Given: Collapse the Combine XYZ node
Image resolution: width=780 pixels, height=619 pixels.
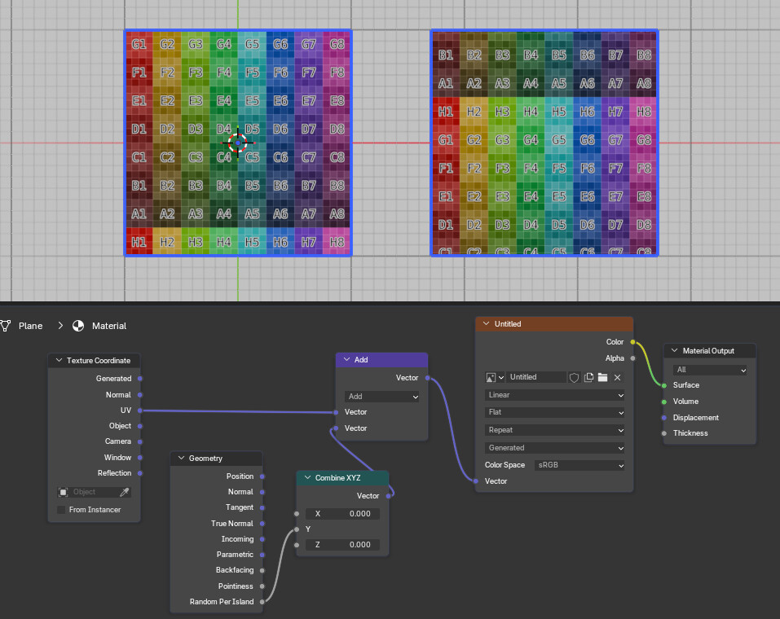Looking at the screenshot, I should pos(307,478).
